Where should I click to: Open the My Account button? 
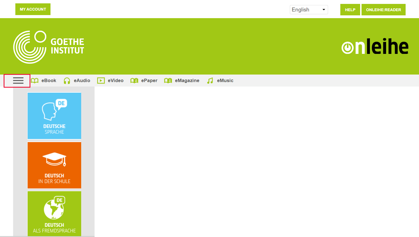pos(33,9)
